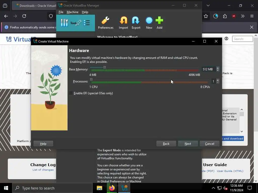Image resolution: width=258 pixels, height=193 pixels.
Task: Click Firefox back arrow
Action: pos(6,16)
